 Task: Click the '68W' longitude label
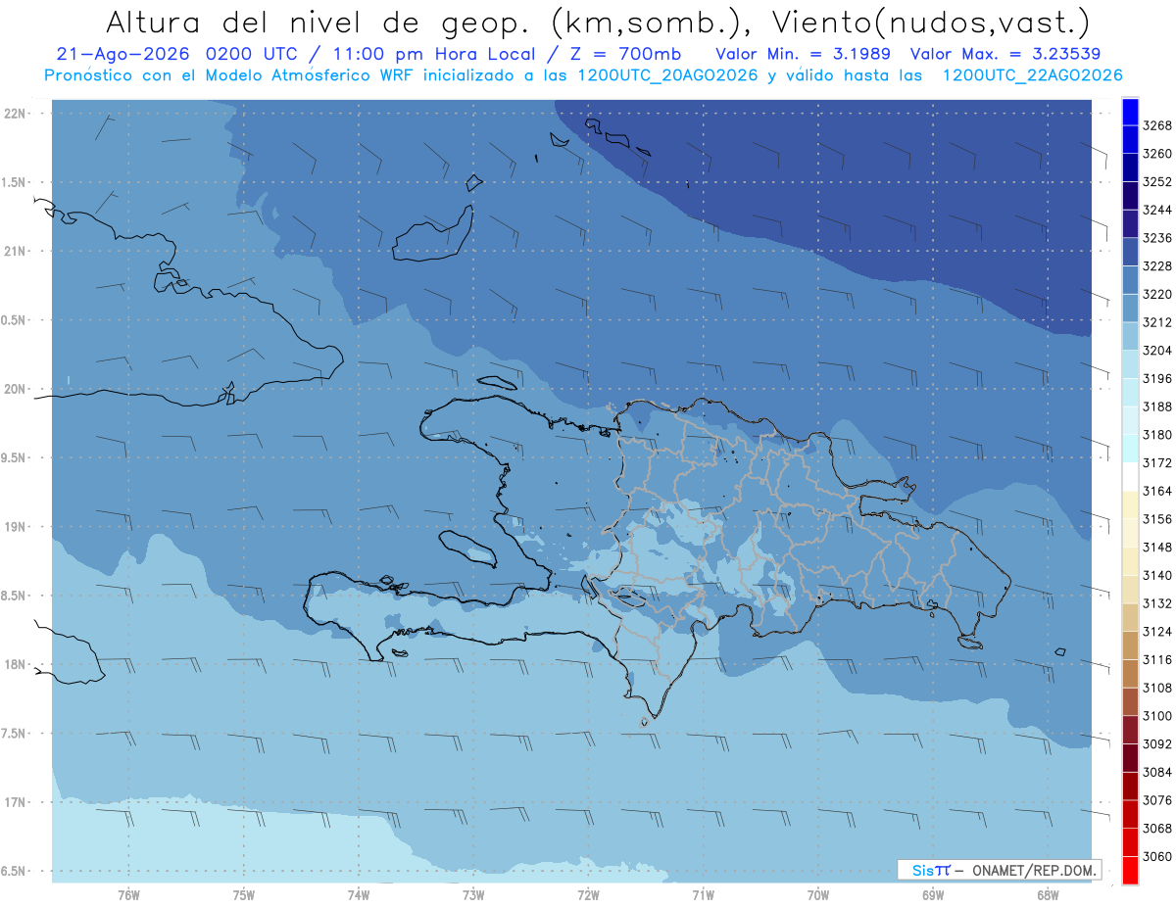(x=1048, y=893)
